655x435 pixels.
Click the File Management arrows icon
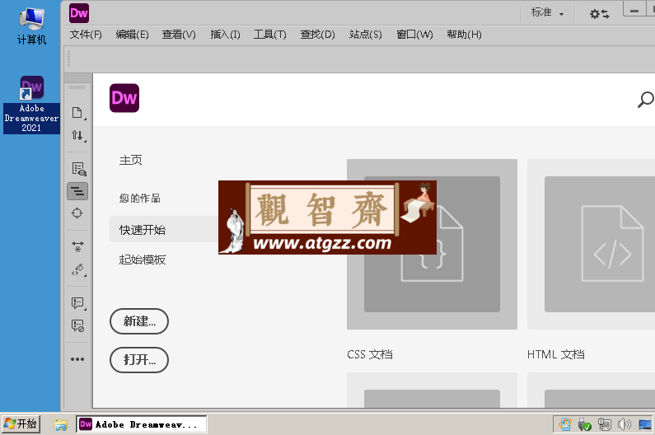click(77, 135)
